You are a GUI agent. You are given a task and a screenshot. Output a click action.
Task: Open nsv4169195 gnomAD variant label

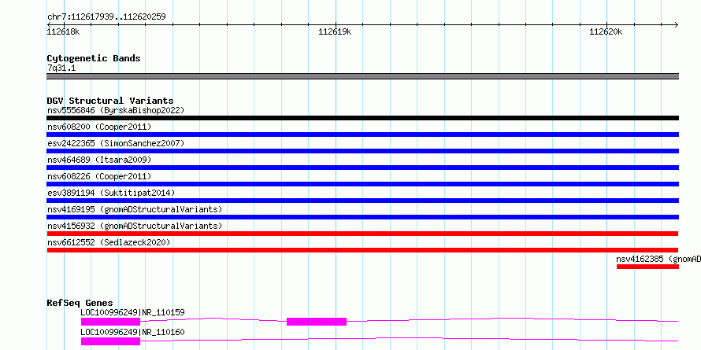135,209
